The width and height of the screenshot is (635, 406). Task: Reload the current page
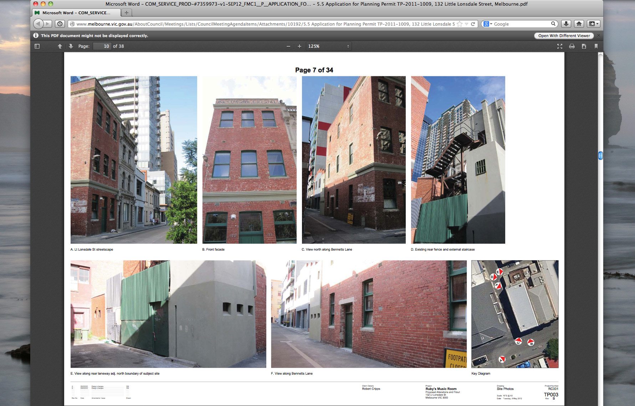[x=473, y=24]
